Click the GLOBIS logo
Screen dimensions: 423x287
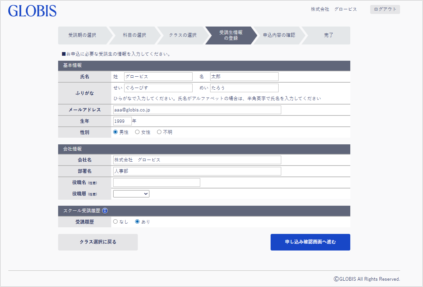tap(32, 11)
